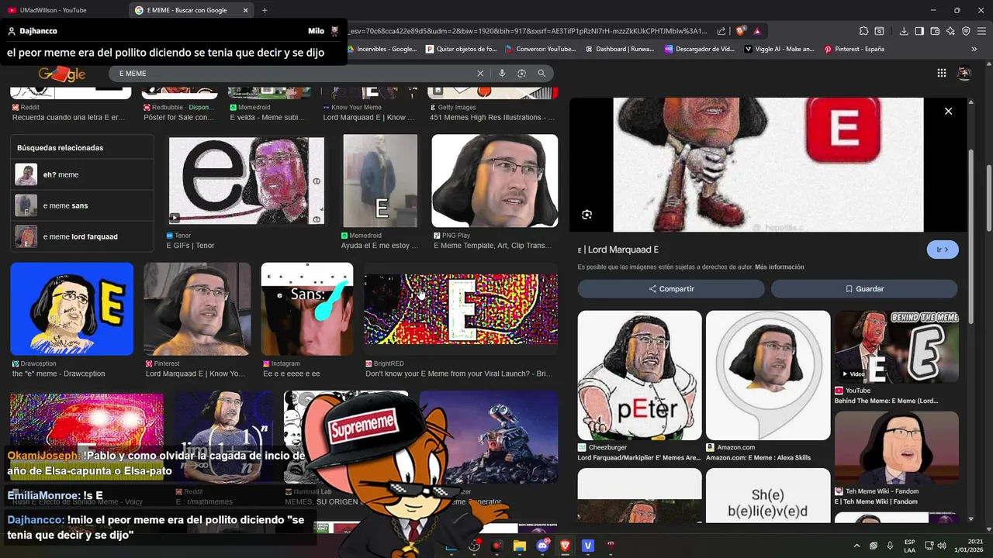Image resolution: width=993 pixels, height=558 pixels.
Task: Go to the Google logo homepage
Action: coord(62,74)
